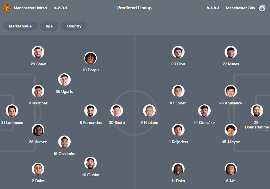The image size is (270, 189).
Task: Select Foden's portrait
Action: click(178, 91)
